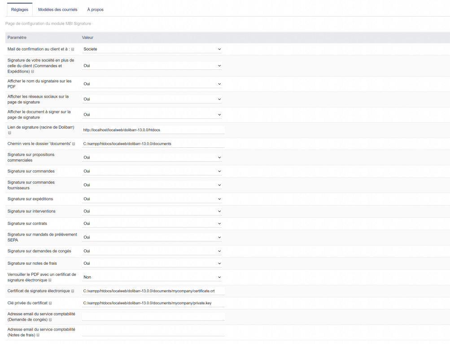Open the 'À propos' tab

pos(95,9)
